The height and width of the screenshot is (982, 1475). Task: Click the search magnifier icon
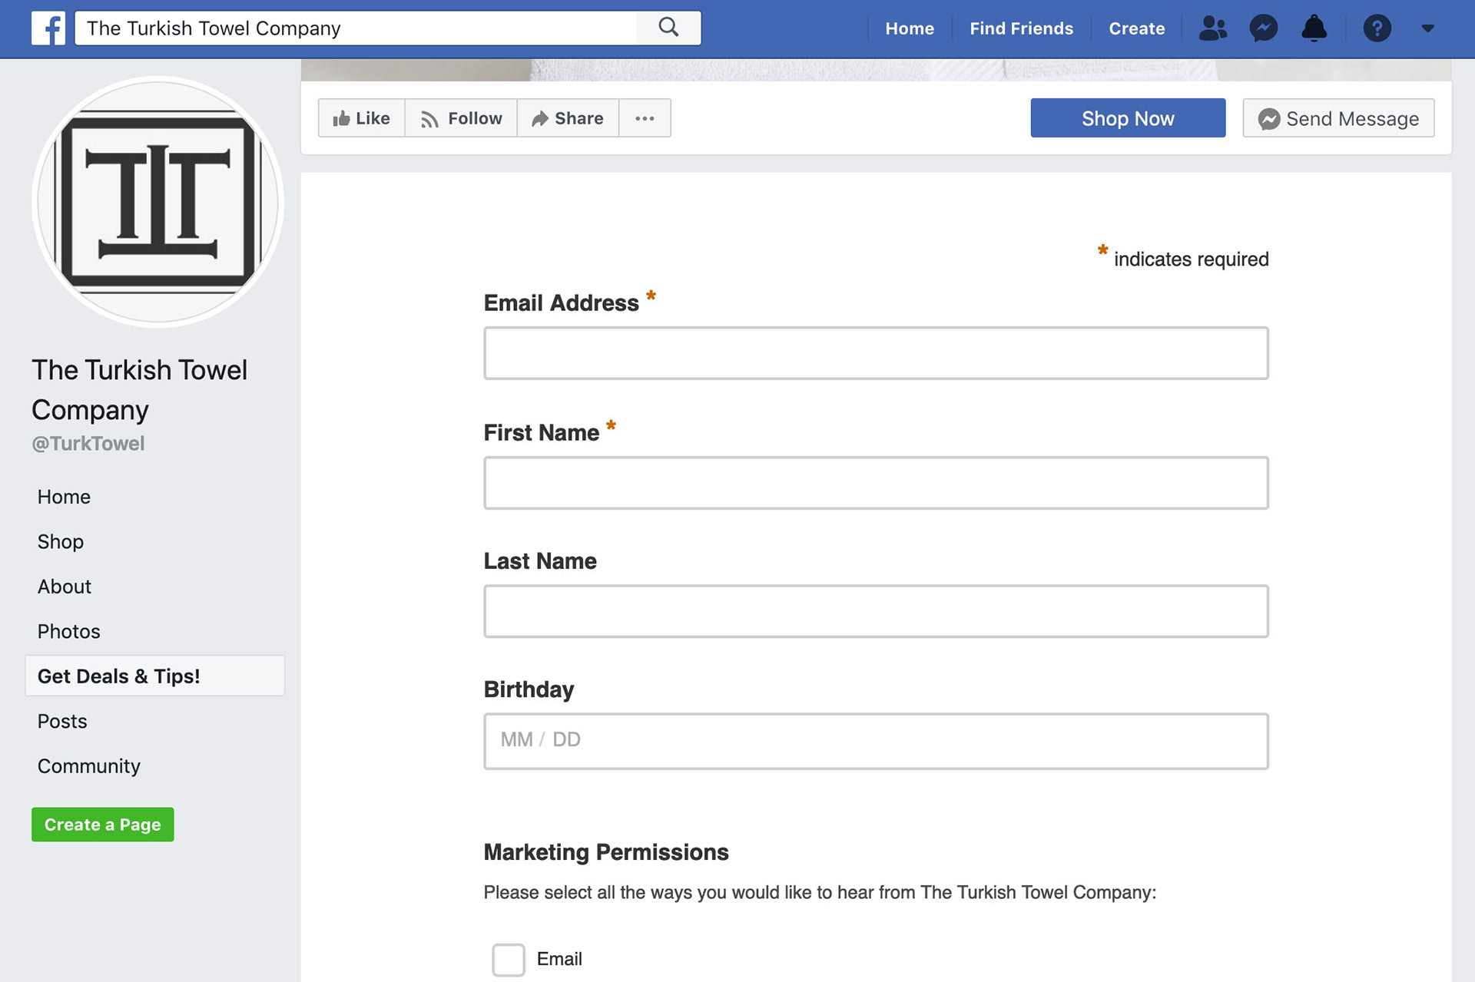(668, 28)
